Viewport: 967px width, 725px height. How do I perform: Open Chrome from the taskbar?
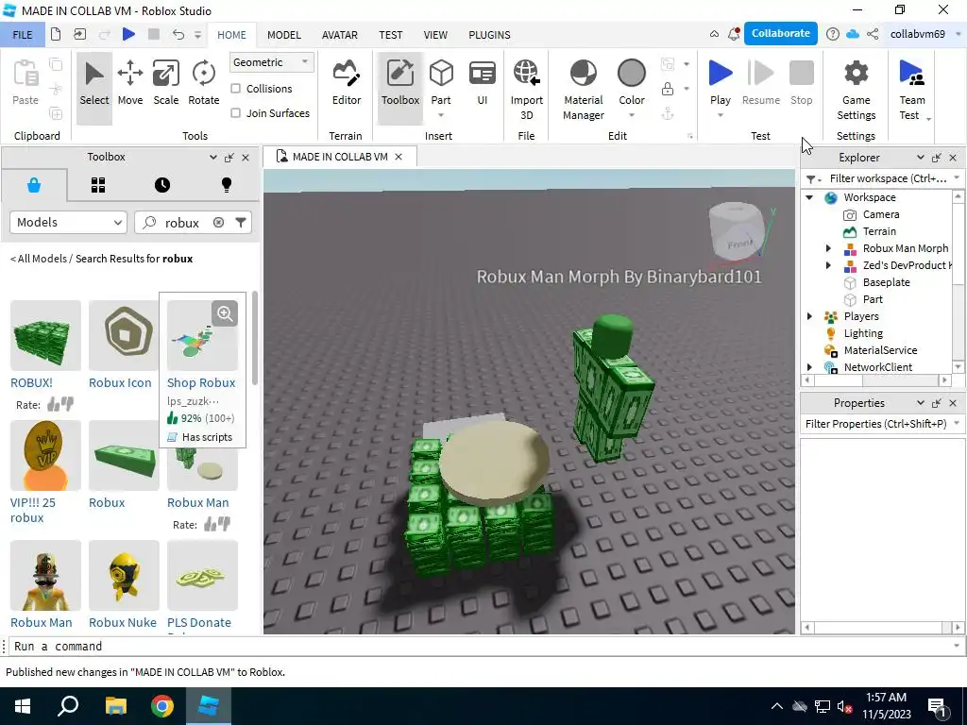[162, 706]
